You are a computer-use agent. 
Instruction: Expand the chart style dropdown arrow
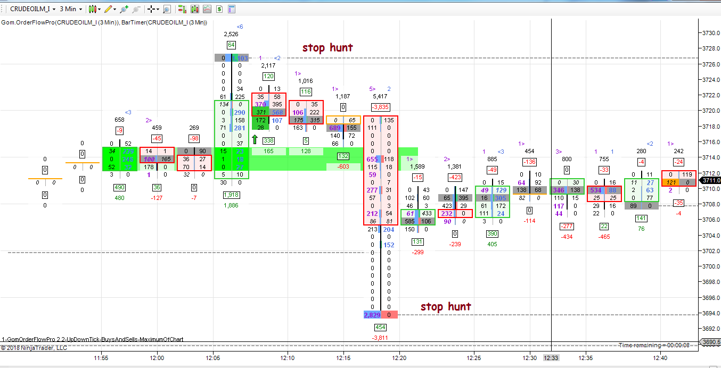[100, 9]
